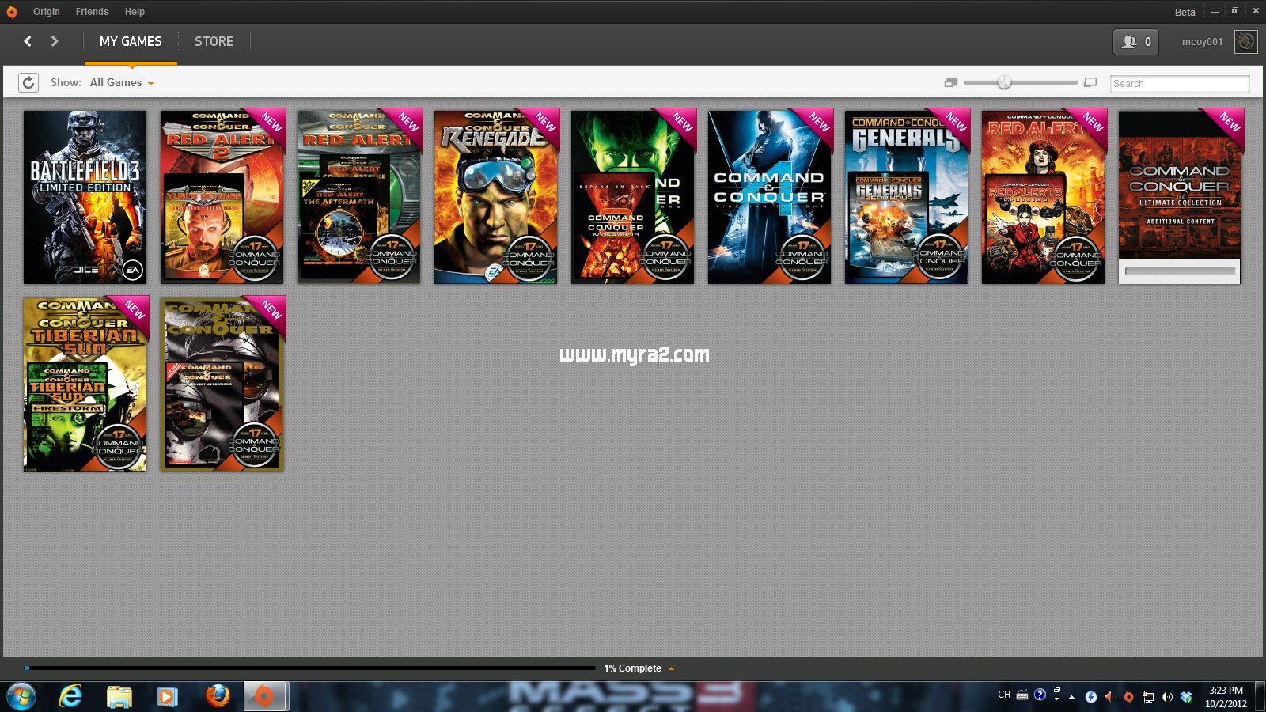Select Generals Zero Hour game tile
This screenshot has height=712, width=1266.
click(906, 197)
